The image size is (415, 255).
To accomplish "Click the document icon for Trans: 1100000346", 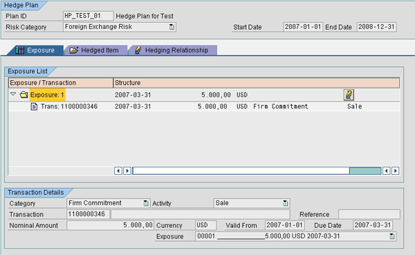I will click(34, 106).
